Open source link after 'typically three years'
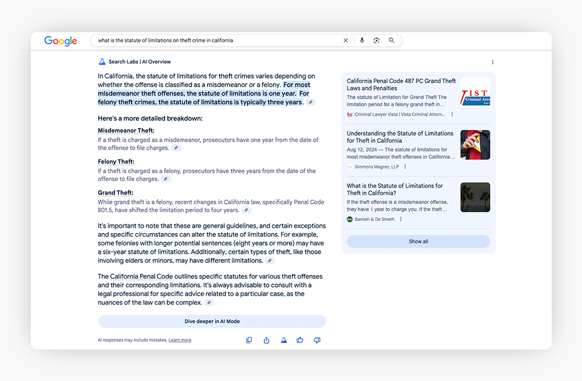Viewport: 582px width, 381px height. [x=311, y=102]
